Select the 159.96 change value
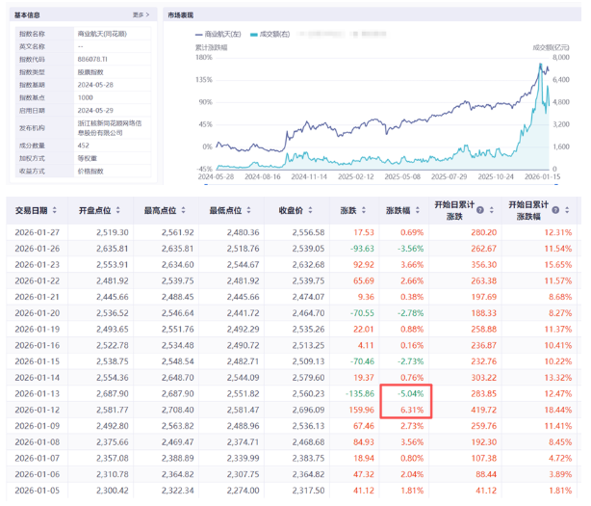Screen dimensions: 591x506 [362, 411]
